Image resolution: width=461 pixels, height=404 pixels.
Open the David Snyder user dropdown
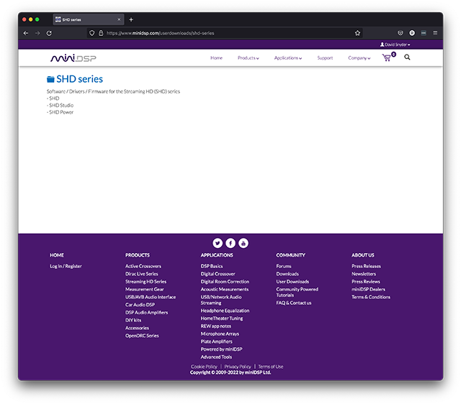click(x=395, y=45)
